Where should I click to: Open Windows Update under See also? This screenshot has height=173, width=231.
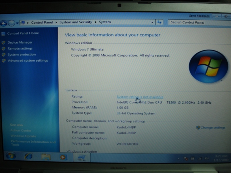[x=23, y=136]
